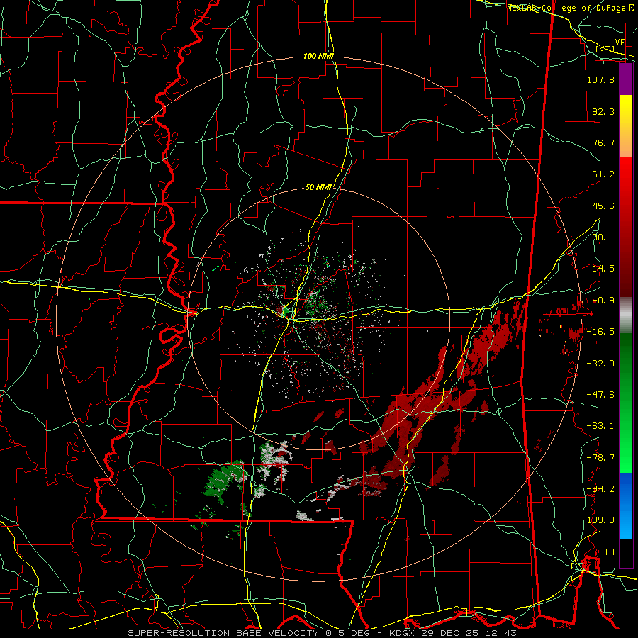Click the 'SUPER-RESOLUTION BASE VELOCITY' caption line
The height and width of the screenshot is (638, 638).
[x=323, y=633]
